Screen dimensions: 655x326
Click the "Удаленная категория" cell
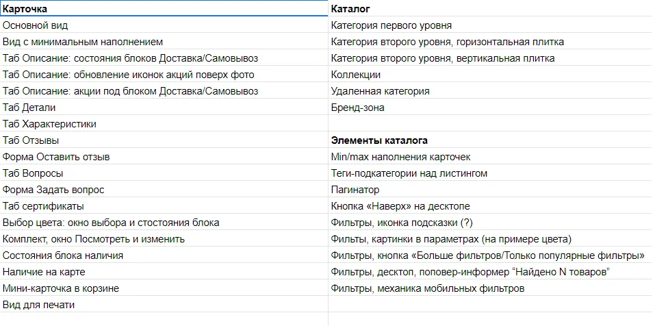[x=380, y=91]
